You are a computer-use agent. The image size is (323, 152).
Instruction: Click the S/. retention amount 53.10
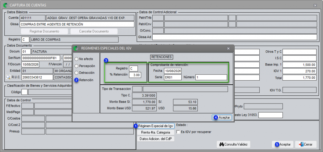pyautogui.click(x=185, y=102)
